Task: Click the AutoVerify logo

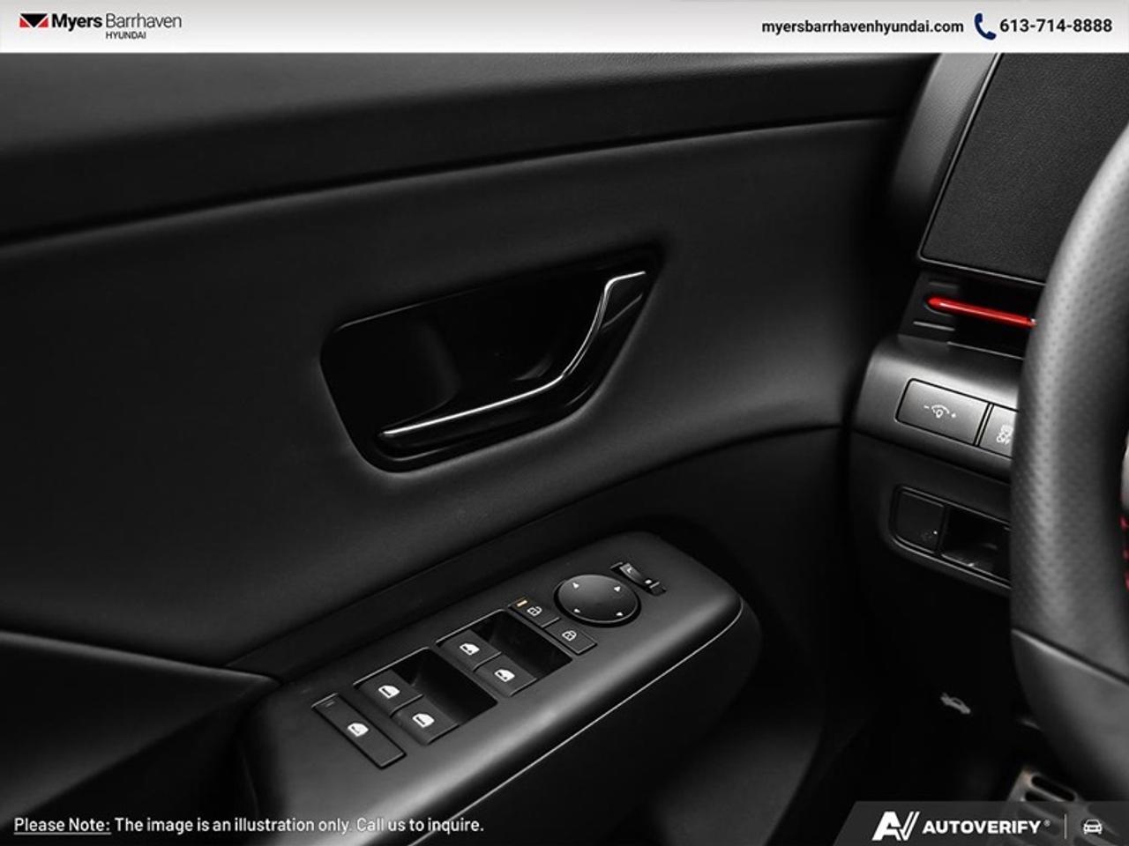Action: click(961, 826)
